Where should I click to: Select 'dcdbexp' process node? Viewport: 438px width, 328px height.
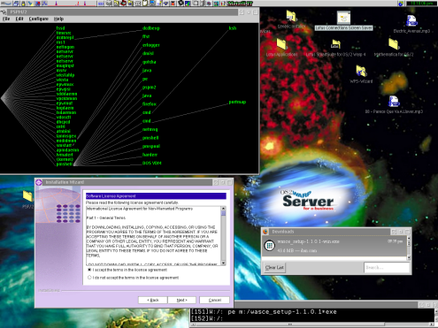[x=151, y=28]
